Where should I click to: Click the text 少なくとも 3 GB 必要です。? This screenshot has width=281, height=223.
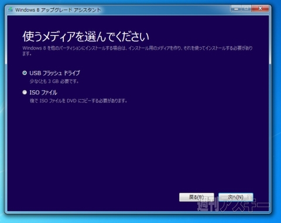pyautogui.click(x=54, y=82)
